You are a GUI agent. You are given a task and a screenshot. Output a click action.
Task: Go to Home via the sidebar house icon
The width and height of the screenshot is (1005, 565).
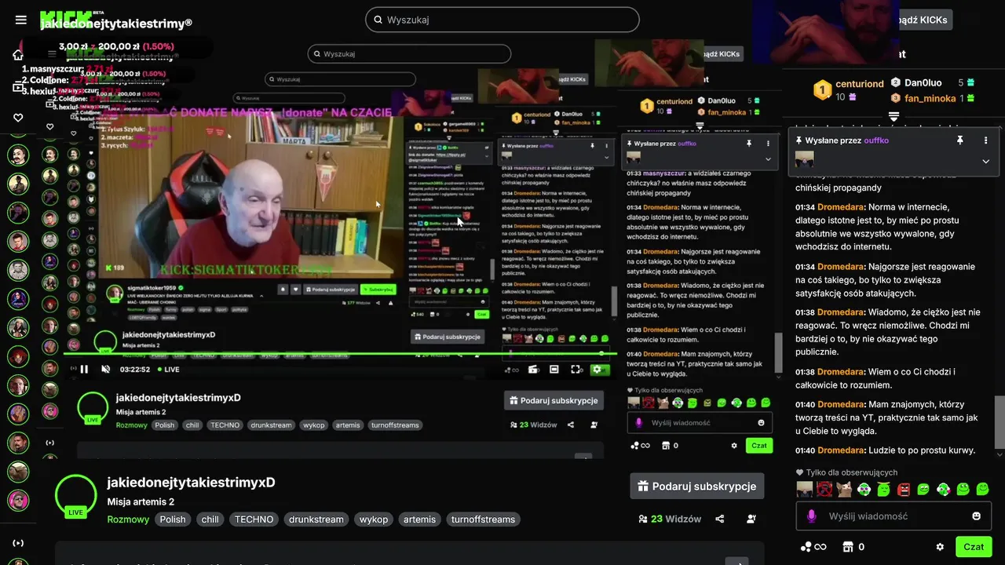coord(18,55)
